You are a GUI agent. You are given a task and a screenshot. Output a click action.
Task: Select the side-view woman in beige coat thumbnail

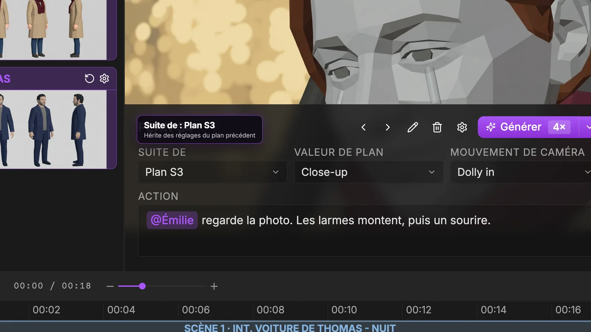pos(76,29)
